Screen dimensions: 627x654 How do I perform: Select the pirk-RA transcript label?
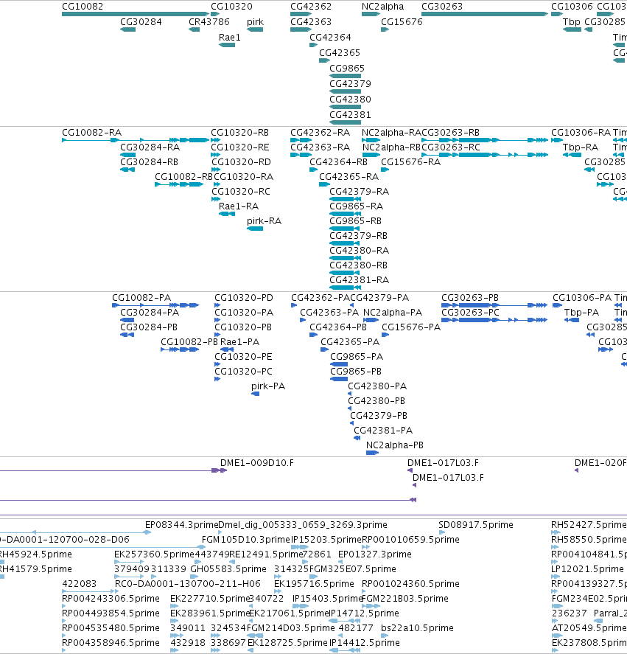pos(265,221)
